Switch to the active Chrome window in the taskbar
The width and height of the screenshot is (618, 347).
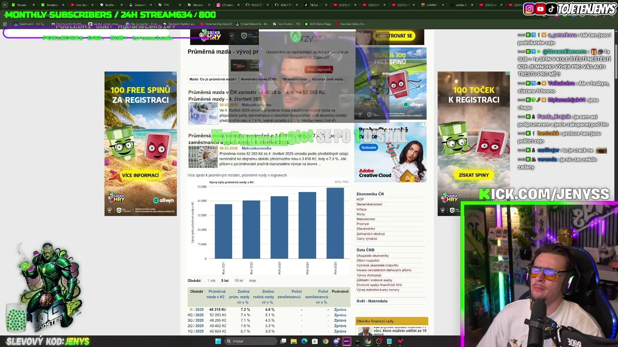pyautogui.click(x=368, y=341)
